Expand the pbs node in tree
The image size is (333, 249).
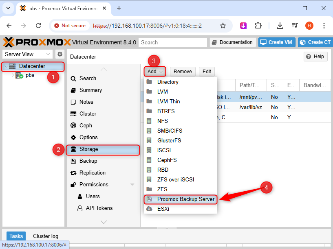13,75
